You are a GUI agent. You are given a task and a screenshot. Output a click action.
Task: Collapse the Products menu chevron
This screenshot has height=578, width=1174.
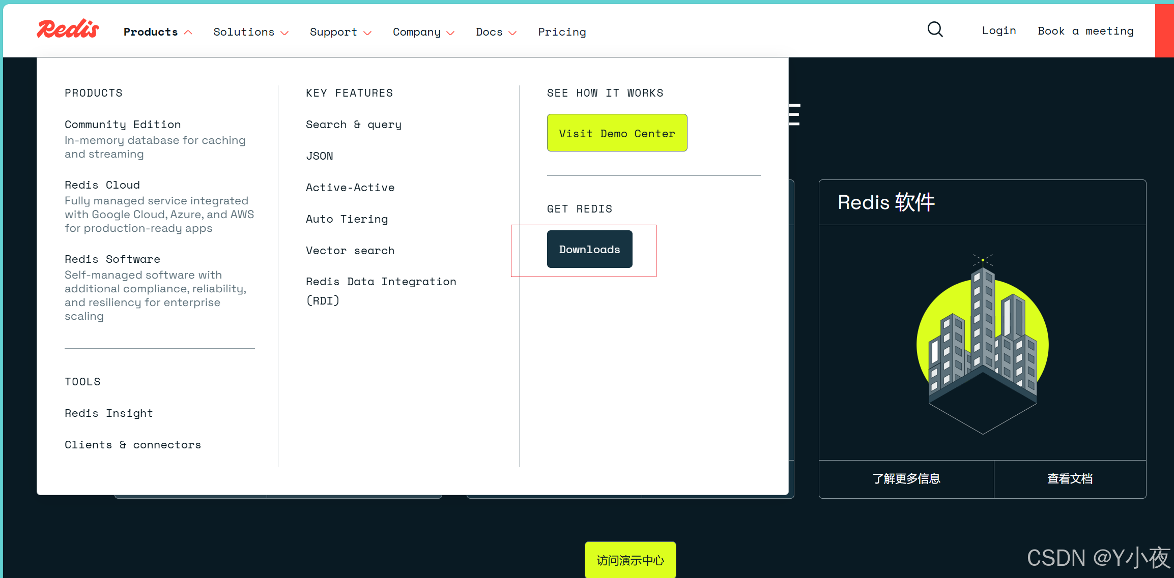pos(188,33)
